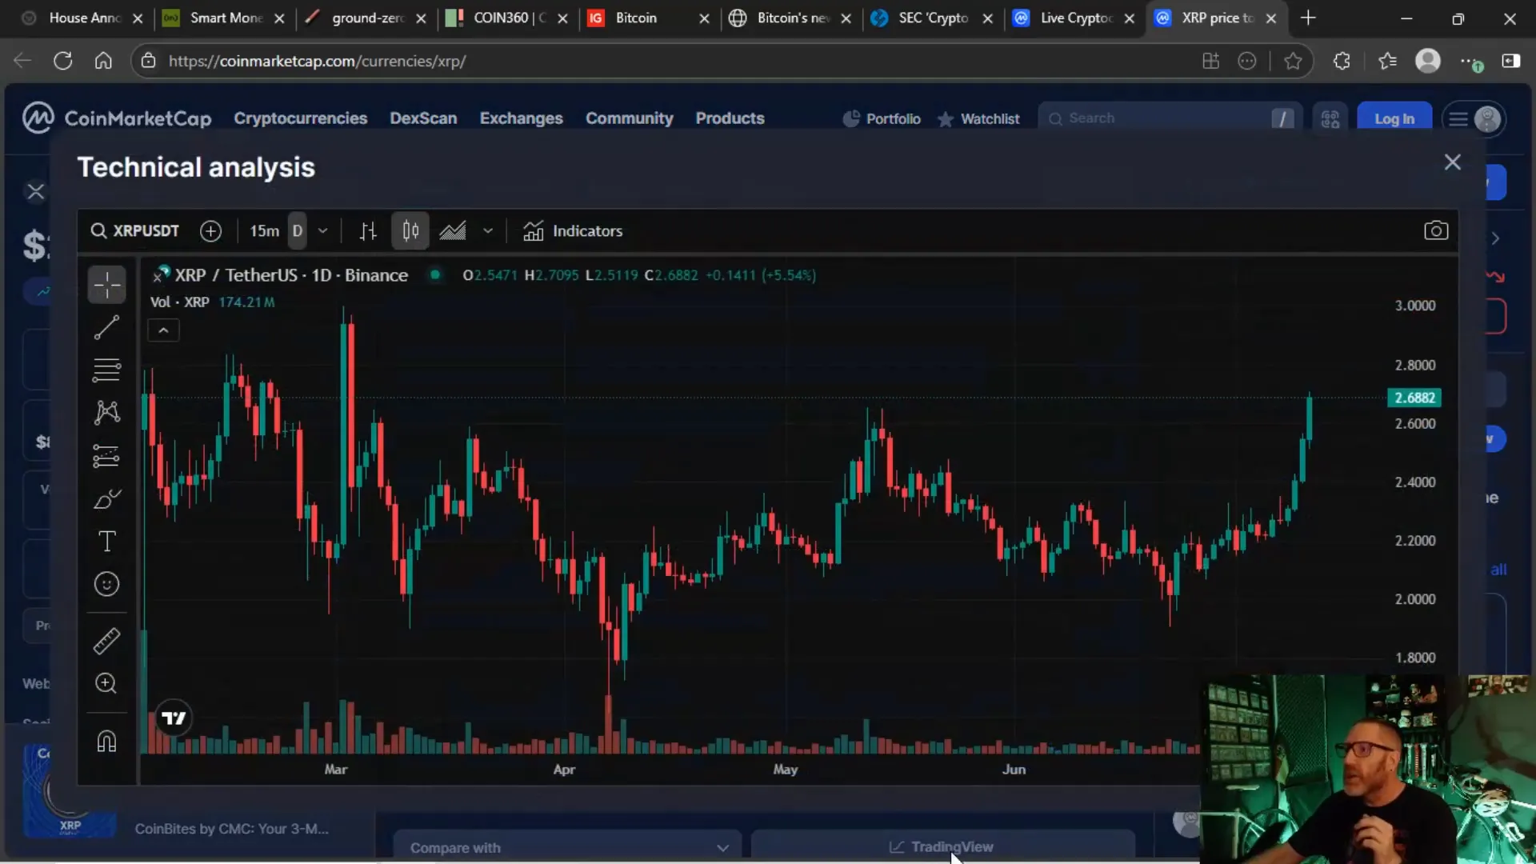The image size is (1536, 864).
Task: Open browser favorites list
Action: tap(1387, 61)
